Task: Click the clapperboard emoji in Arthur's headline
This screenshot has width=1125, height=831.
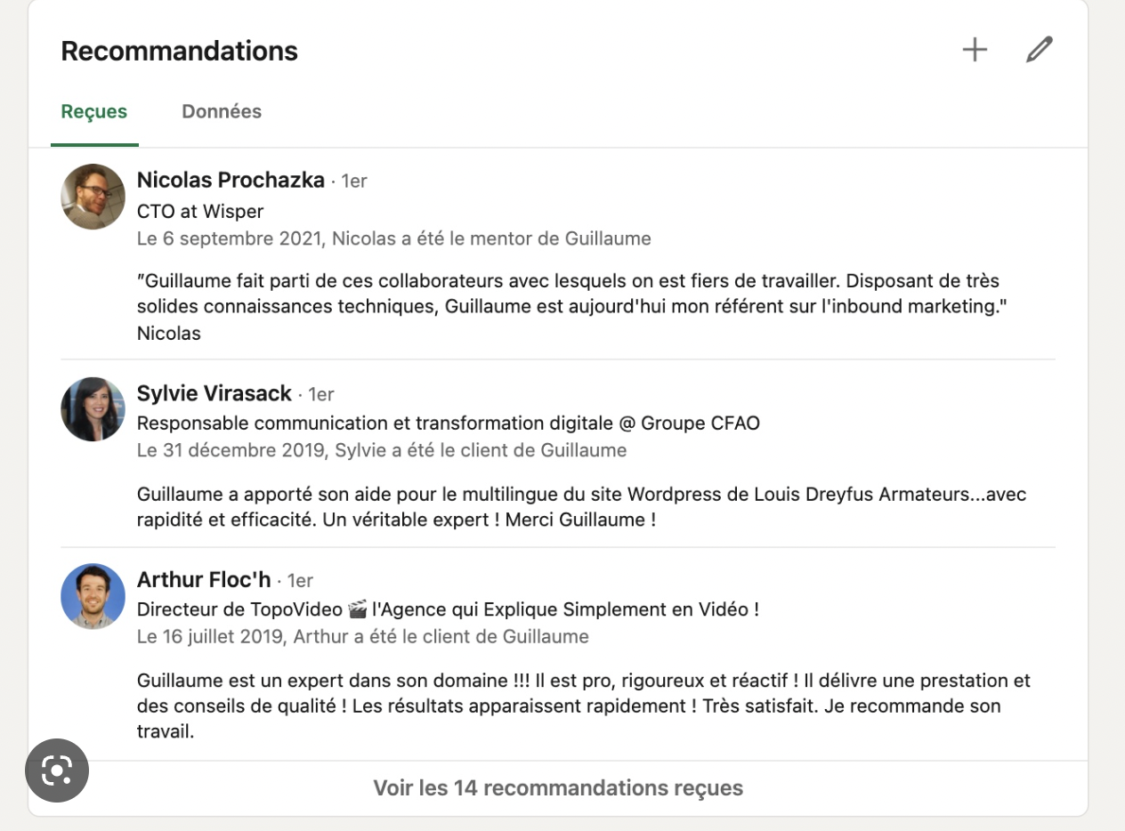Action: (x=358, y=610)
